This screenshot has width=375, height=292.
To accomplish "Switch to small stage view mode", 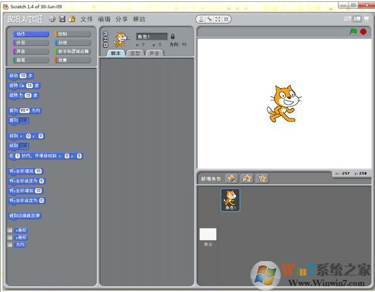I will pos(347,19).
